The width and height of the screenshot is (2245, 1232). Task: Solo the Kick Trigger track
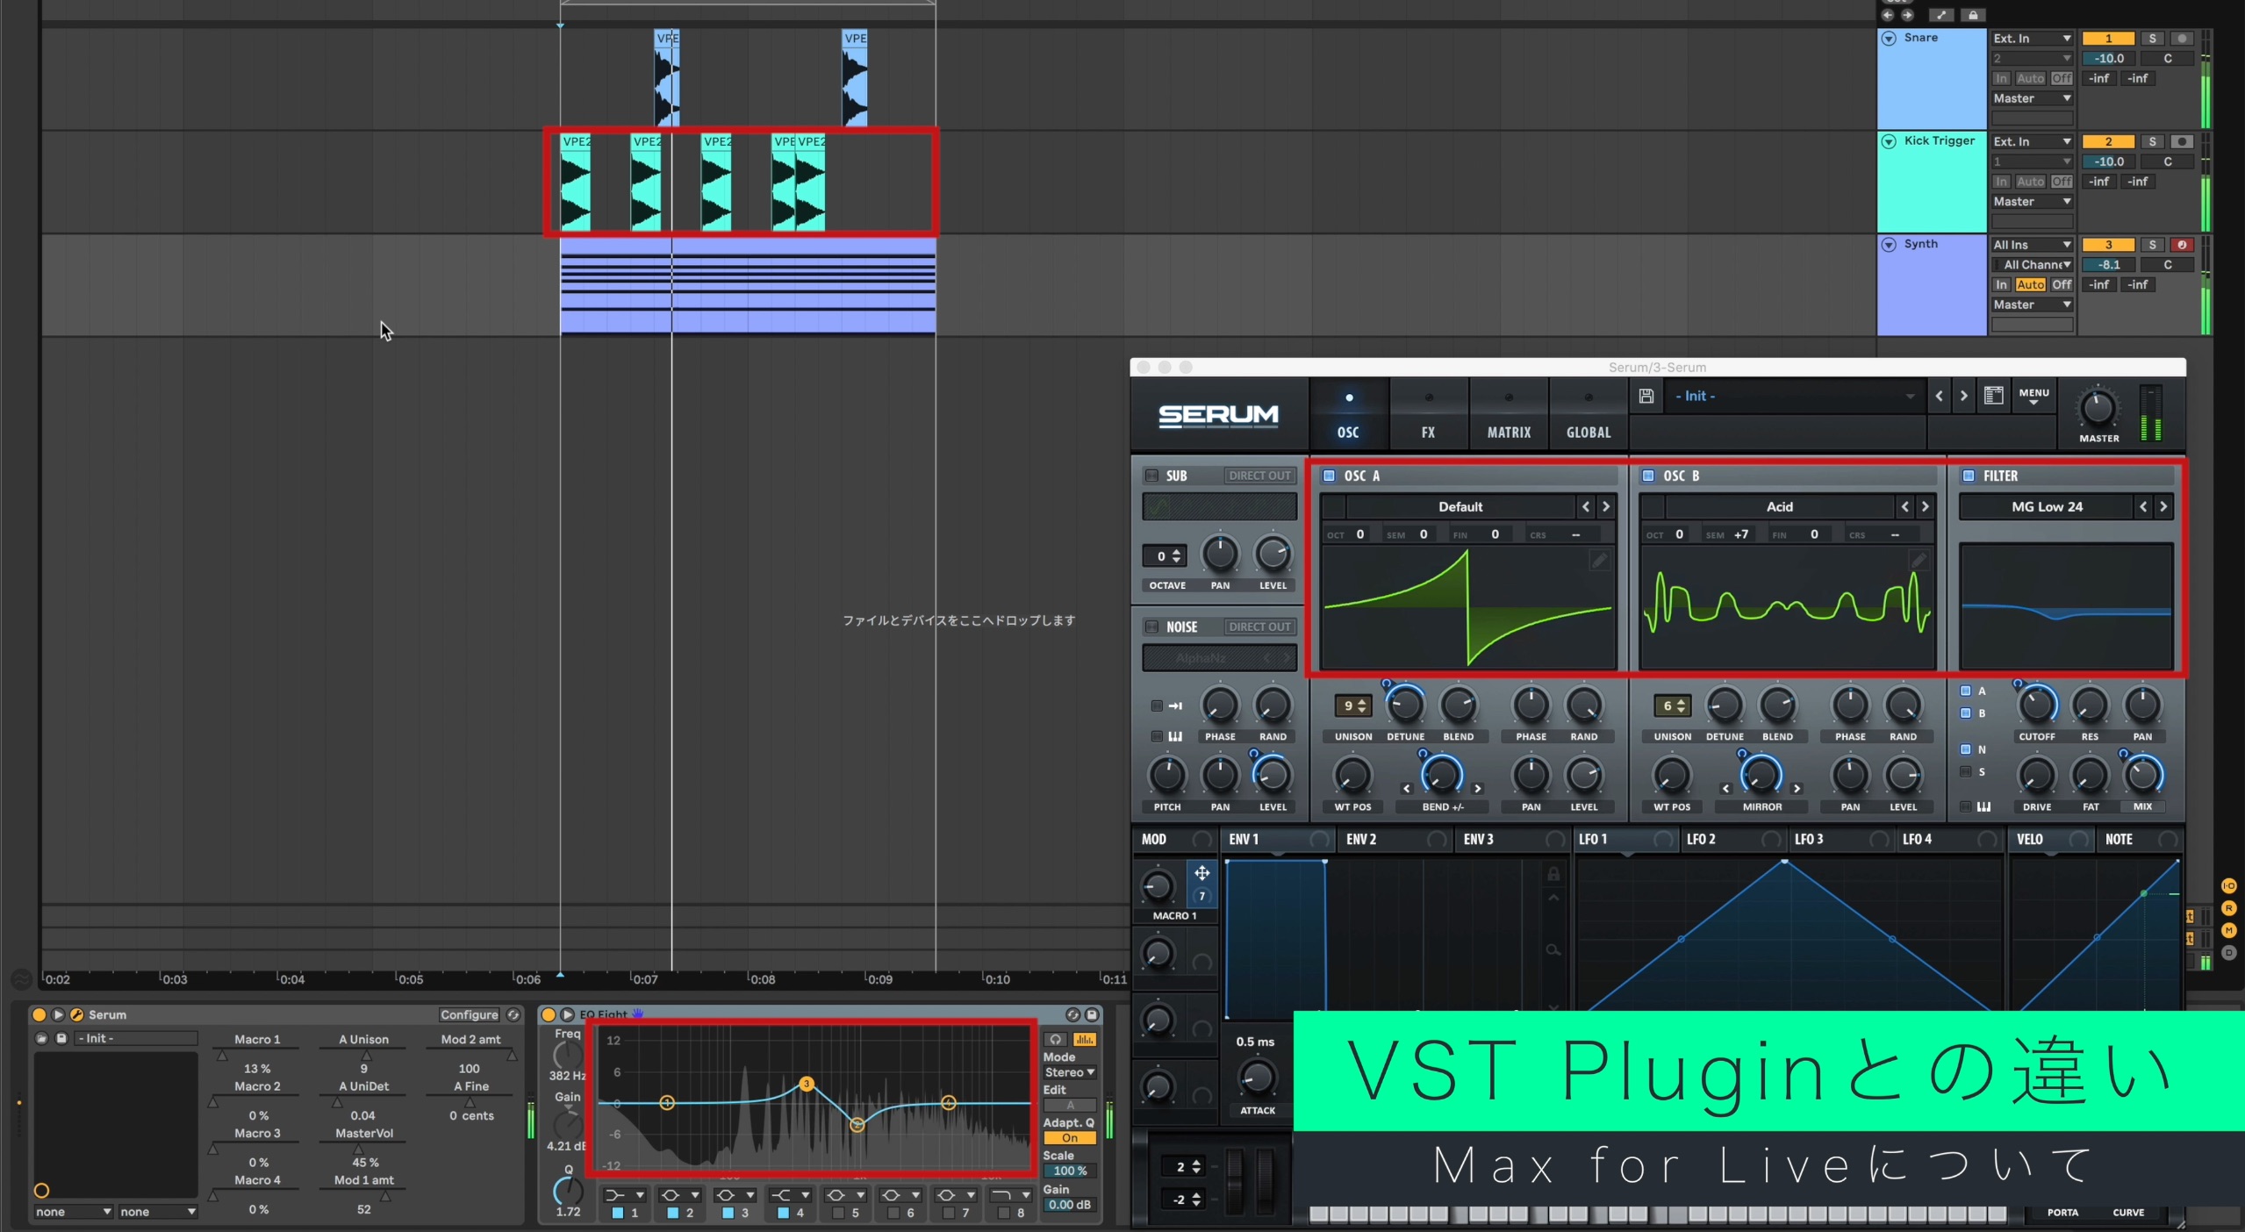click(2152, 141)
